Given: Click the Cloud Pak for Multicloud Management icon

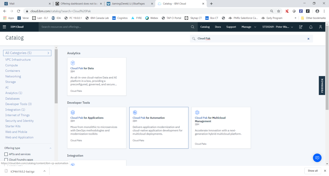Looking at the screenshot, I should click(x=197, y=113).
